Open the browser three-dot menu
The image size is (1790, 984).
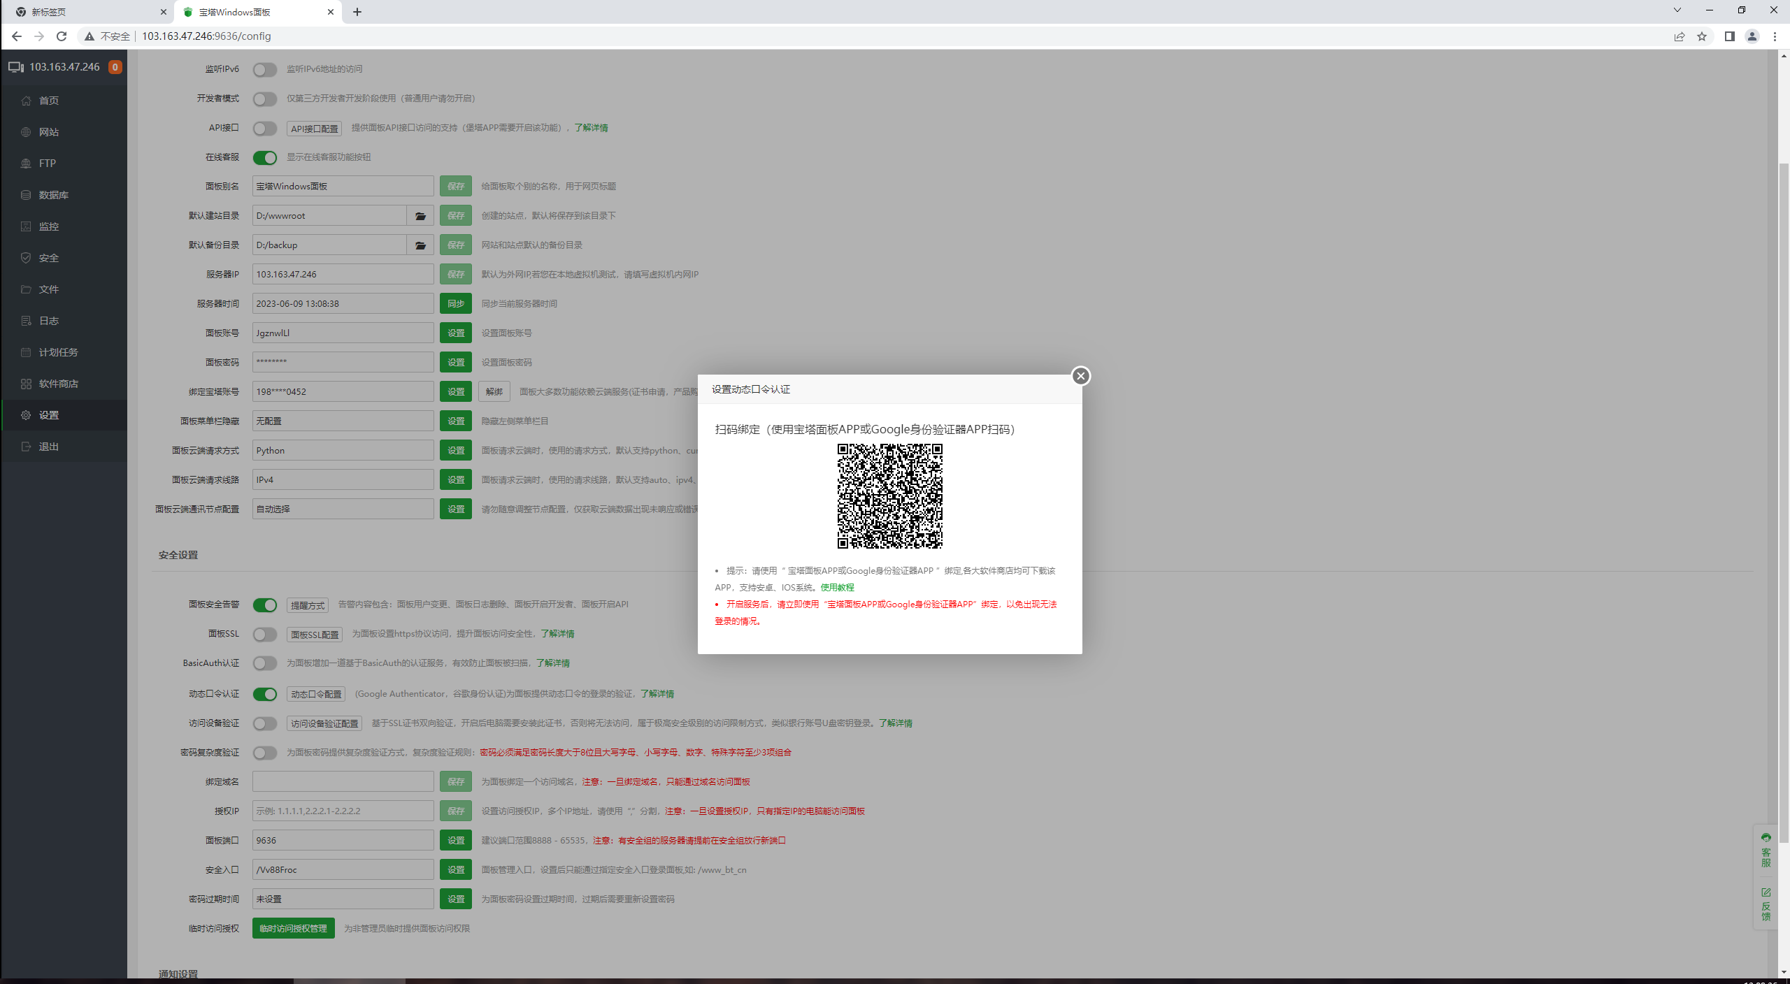pos(1775,36)
